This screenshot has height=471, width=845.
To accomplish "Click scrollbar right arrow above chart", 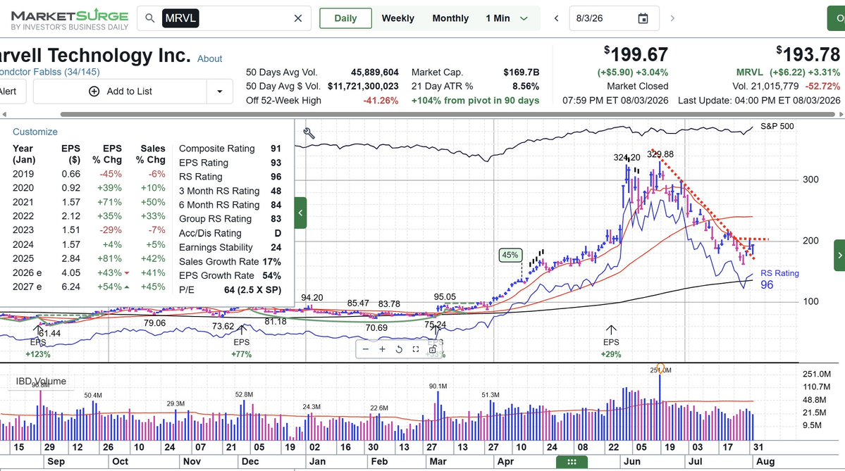I will 841,114.
